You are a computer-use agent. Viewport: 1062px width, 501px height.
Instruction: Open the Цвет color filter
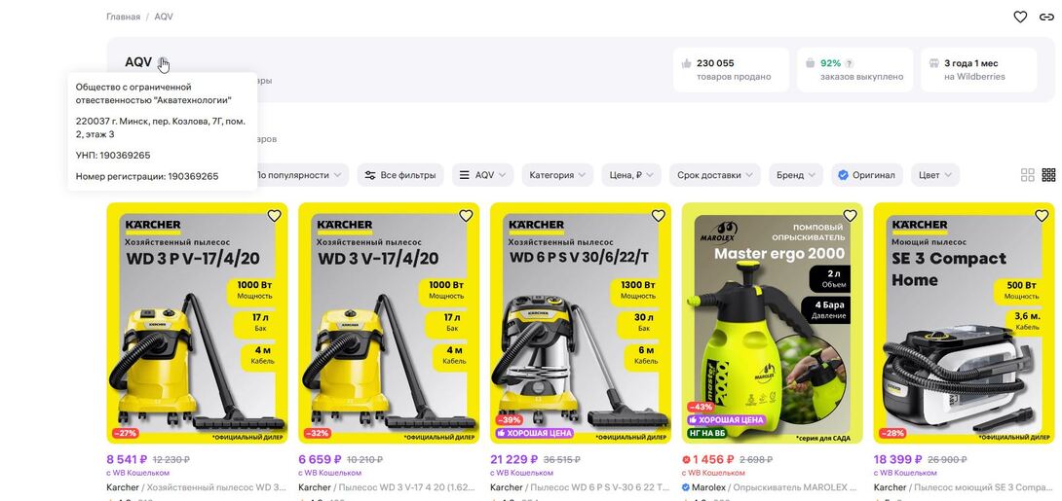tap(935, 175)
